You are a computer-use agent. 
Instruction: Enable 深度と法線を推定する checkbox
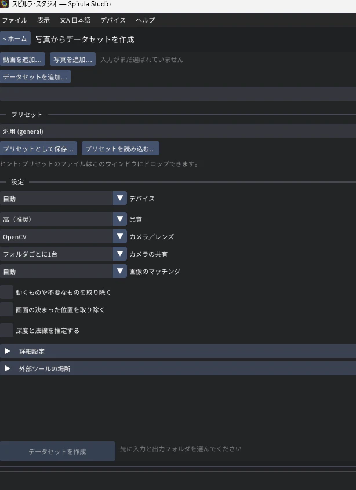[x=6, y=330]
